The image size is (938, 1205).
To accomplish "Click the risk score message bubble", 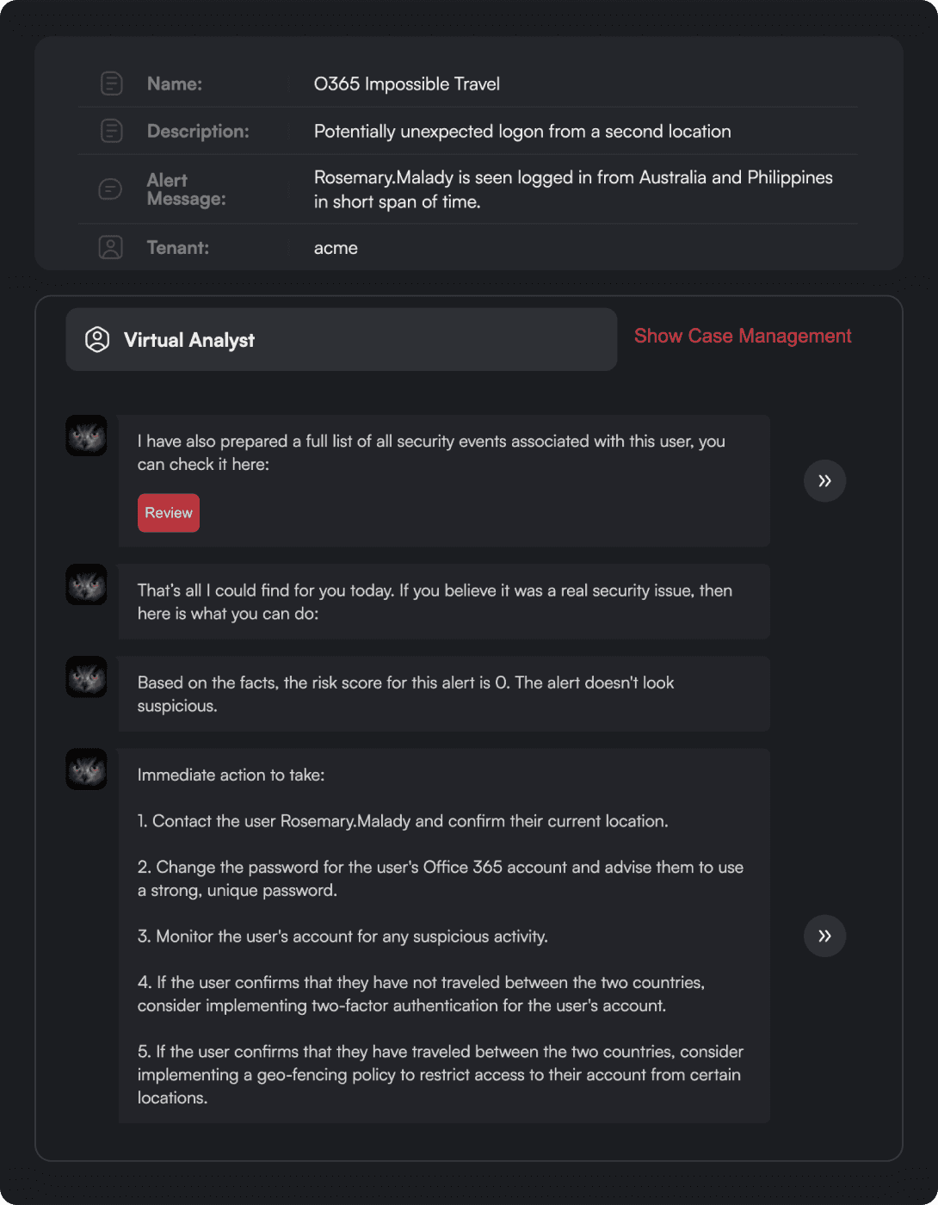I will click(444, 694).
